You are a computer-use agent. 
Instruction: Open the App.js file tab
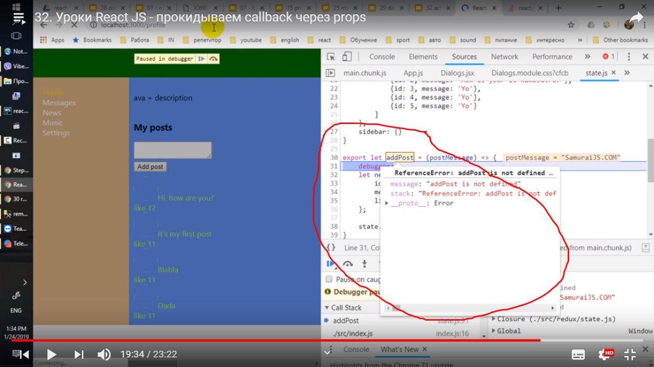[413, 73]
